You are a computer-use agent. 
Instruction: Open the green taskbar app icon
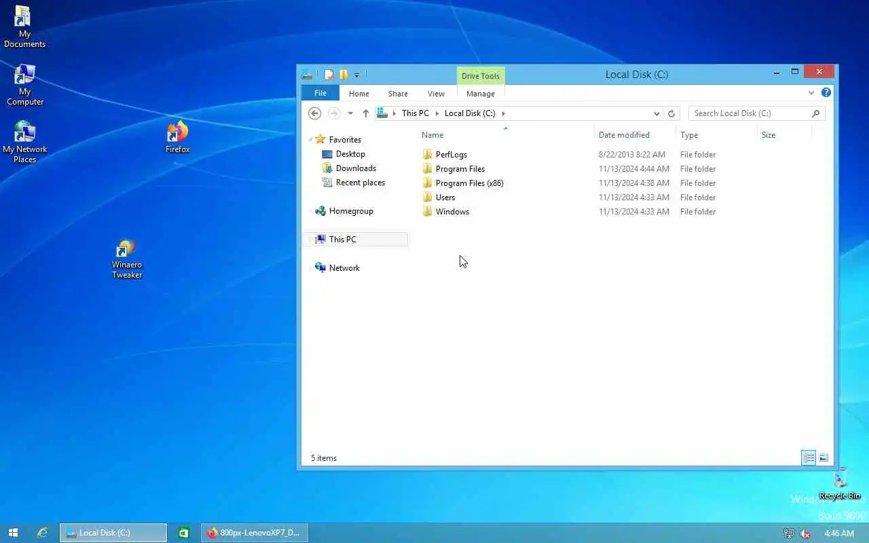(x=183, y=533)
